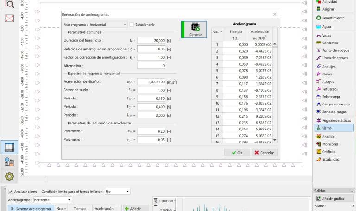Open the Vigas mode
Image resolution: width=356 pixels, height=211 pixels.
click(x=334, y=36)
